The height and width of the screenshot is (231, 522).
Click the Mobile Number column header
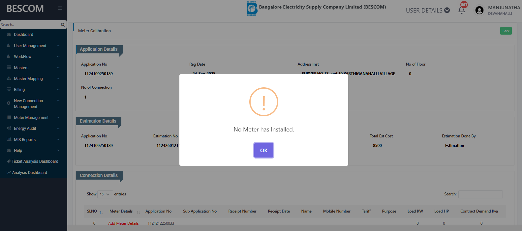point(337,211)
